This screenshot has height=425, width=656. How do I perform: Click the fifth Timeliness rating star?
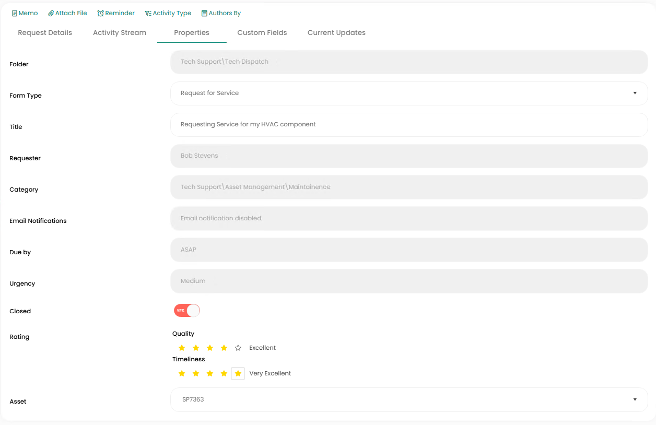[238, 373]
